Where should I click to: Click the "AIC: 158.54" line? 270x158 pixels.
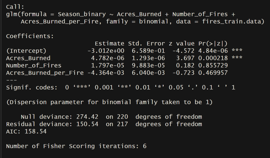(x=26, y=131)
